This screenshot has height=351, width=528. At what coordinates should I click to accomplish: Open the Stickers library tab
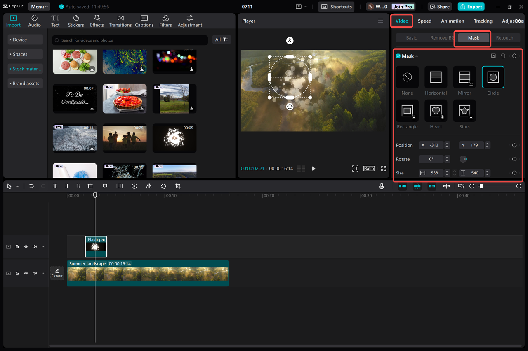point(76,21)
